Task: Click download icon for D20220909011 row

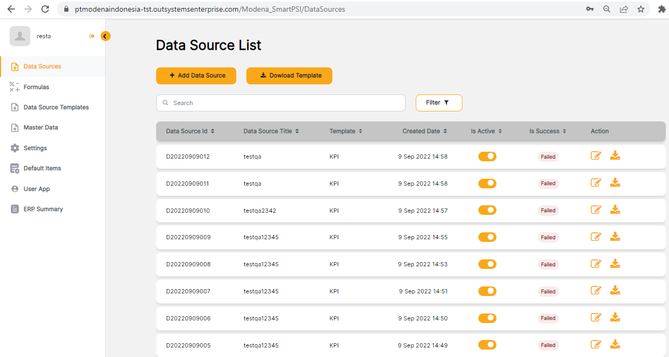Action: [x=615, y=182]
